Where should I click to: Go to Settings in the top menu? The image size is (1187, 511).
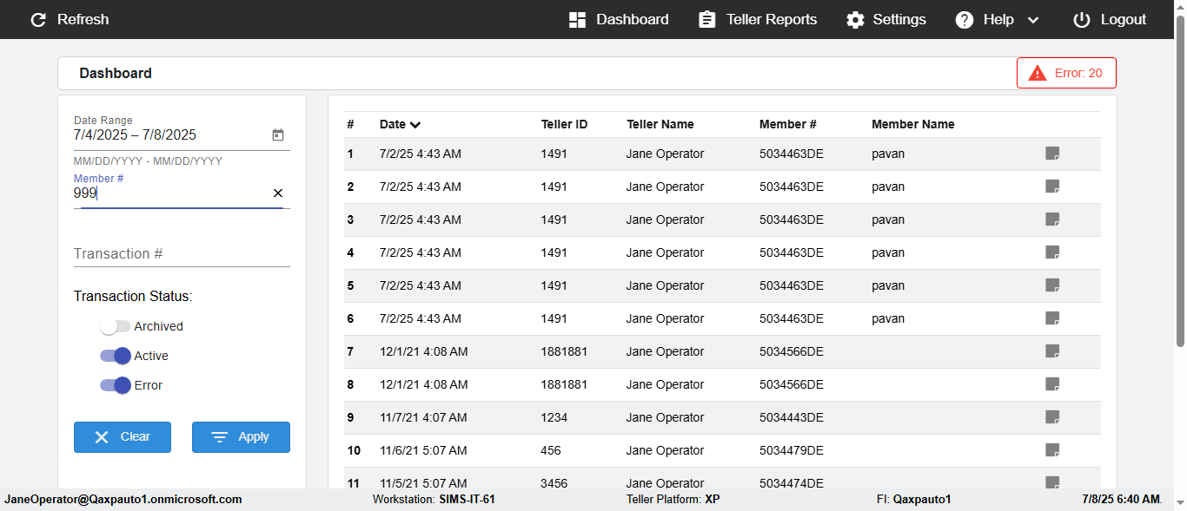pos(886,19)
